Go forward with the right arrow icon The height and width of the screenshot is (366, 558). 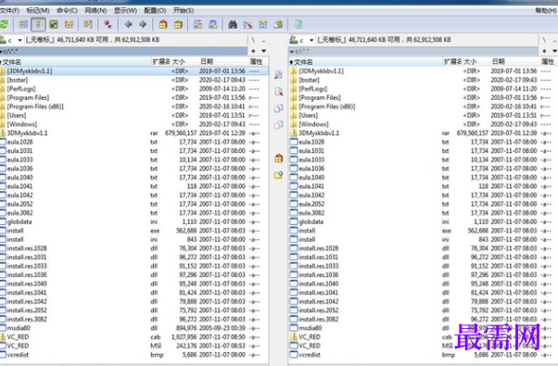click(x=143, y=24)
